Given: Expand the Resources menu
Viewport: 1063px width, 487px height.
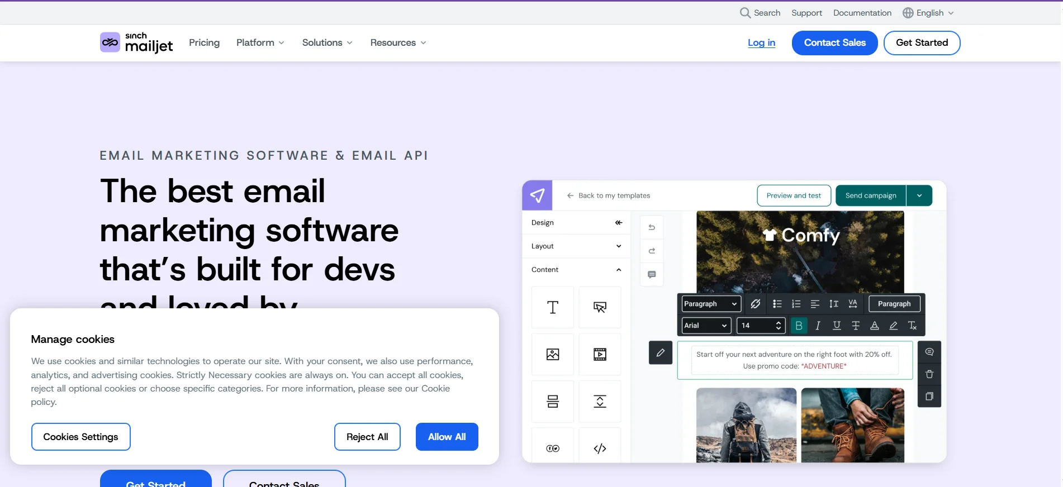Looking at the screenshot, I should [398, 42].
